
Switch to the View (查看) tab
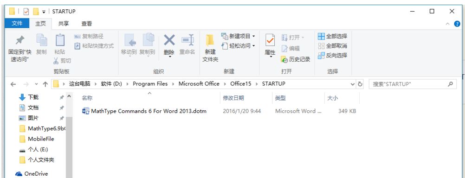point(87,24)
